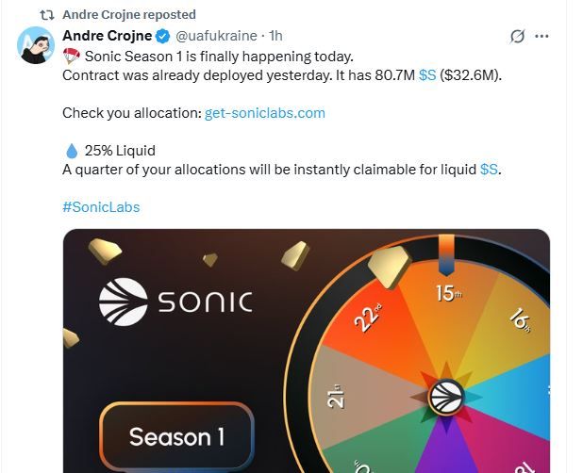
Task: Click the water droplet emoji
Action: coord(72,151)
